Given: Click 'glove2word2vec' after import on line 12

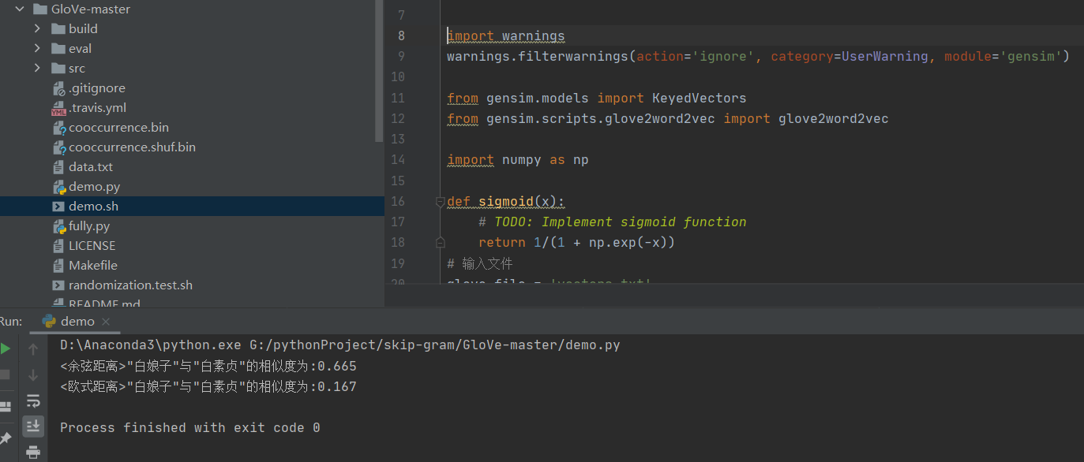Looking at the screenshot, I should tap(833, 118).
